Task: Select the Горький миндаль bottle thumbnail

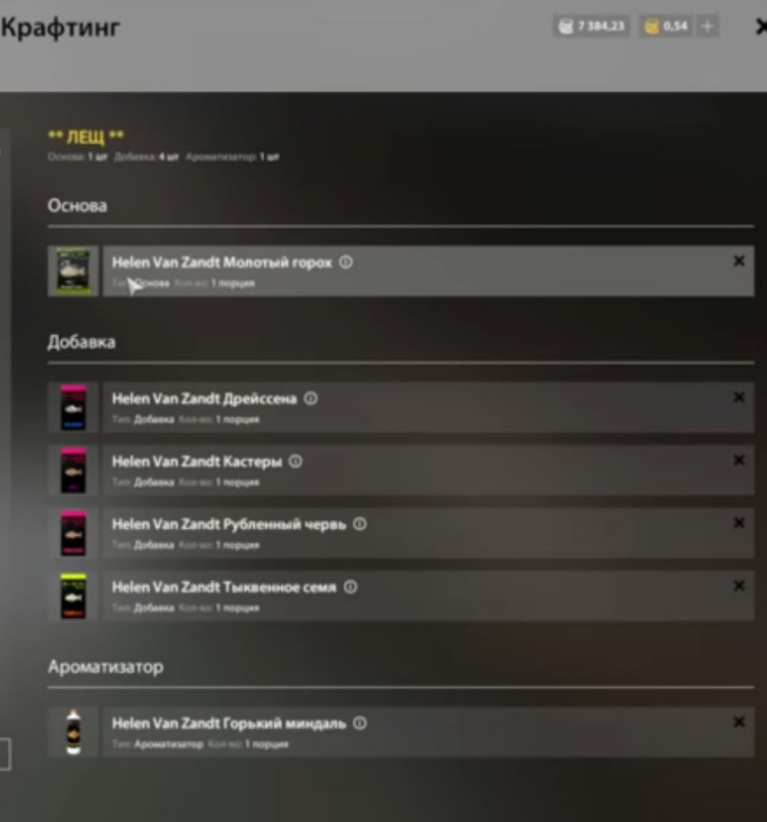Action: (x=73, y=732)
